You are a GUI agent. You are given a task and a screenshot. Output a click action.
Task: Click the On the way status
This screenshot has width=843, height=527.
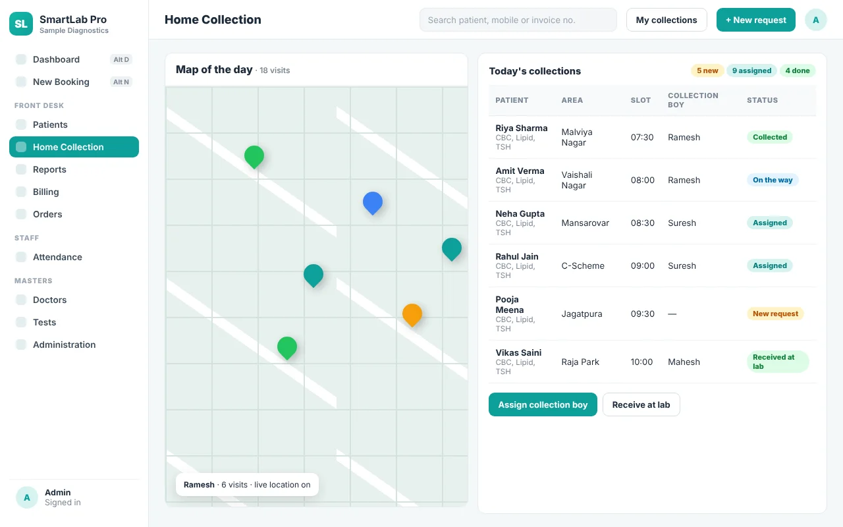coord(773,180)
